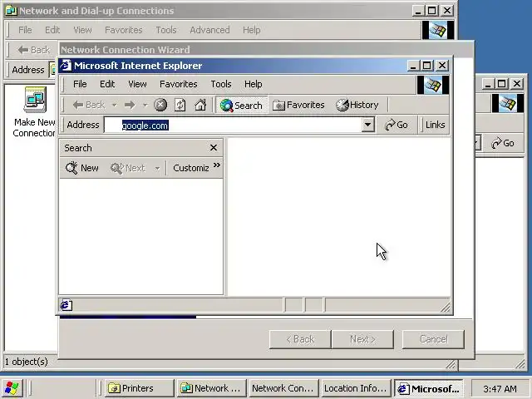Minimize the Internet Explorer window

[413, 66]
